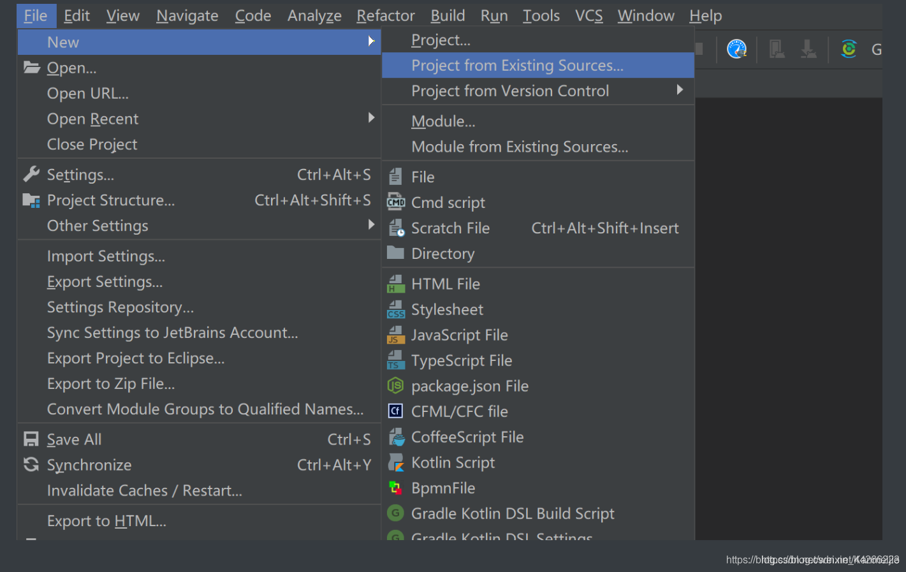Expand the Other Settings submenu arrow
The width and height of the screenshot is (906, 572).
tap(371, 225)
